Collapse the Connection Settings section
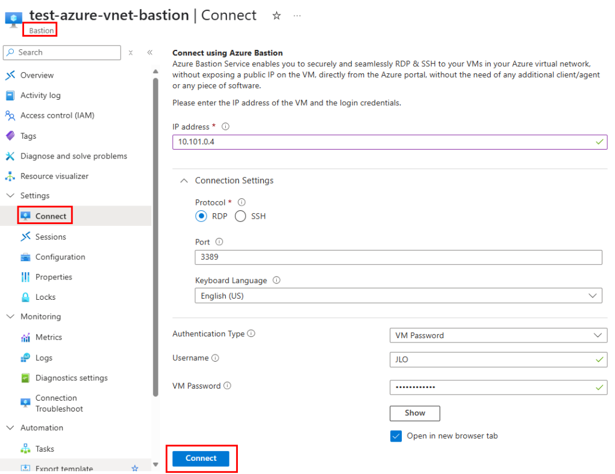The height and width of the screenshot is (474, 615). pos(184,180)
